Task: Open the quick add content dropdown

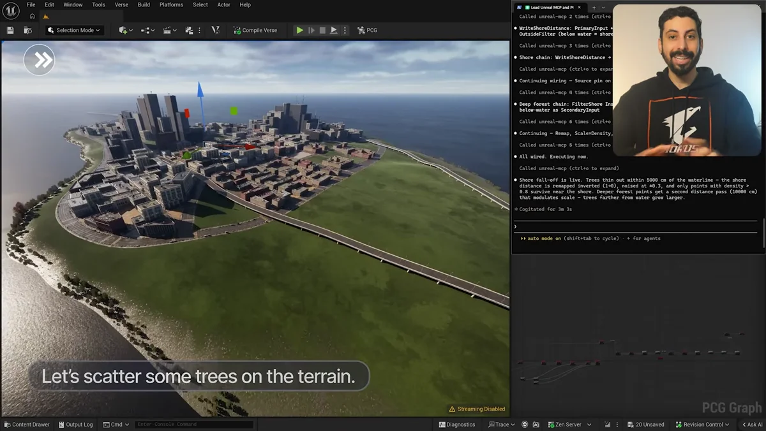Action: coord(126,30)
